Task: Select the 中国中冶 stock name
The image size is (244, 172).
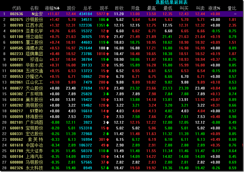Action: click(34, 145)
